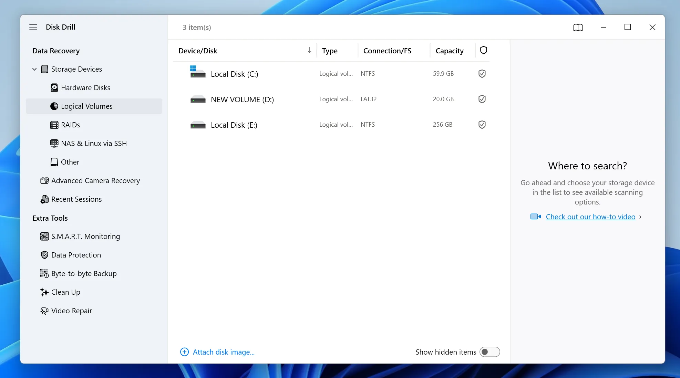Click protection shield for NEW VOLUME (D:)
The image size is (680, 378).
tap(482, 99)
